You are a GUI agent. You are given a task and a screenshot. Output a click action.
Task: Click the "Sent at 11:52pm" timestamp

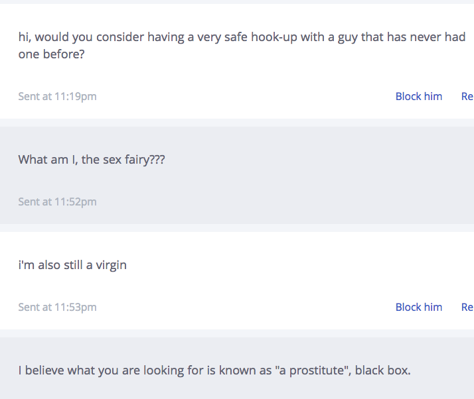(x=57, y=201)
